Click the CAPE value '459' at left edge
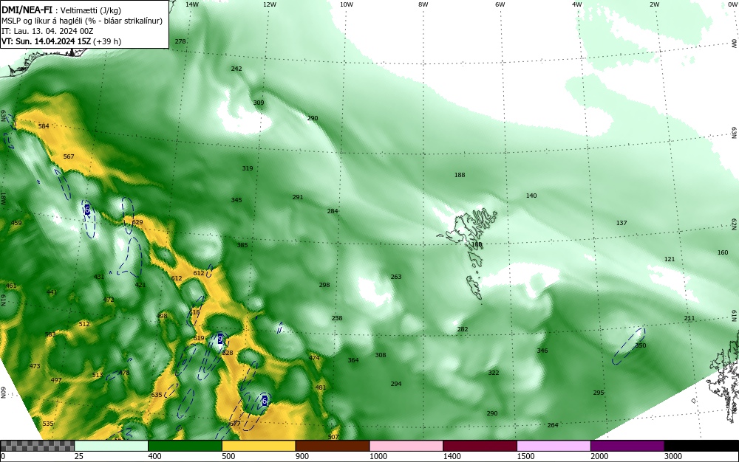The width and height of the screenshot is (739, 462). click(x=16, y=223)
